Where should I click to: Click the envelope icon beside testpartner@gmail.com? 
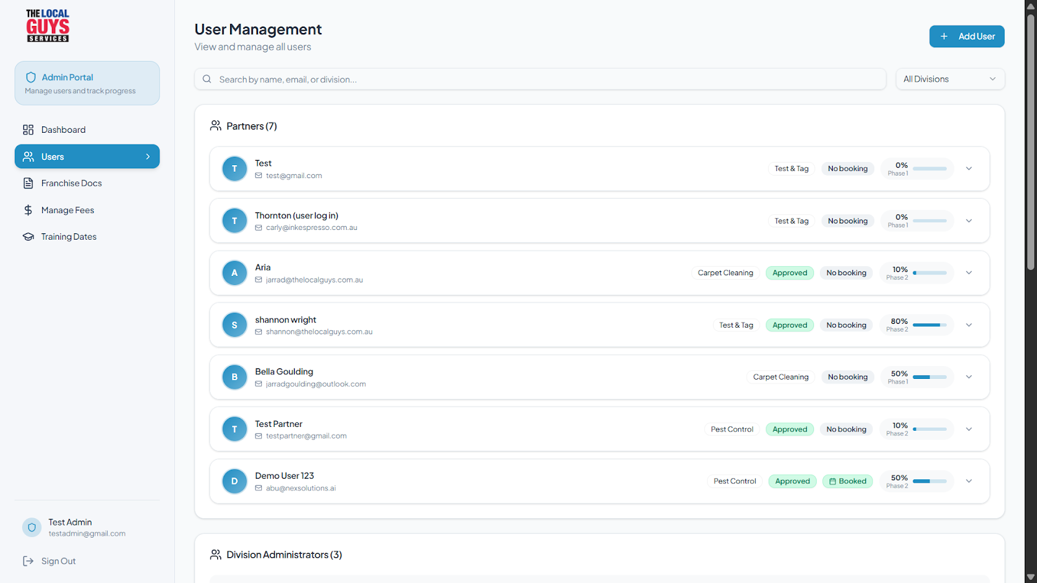coord(259,436)
